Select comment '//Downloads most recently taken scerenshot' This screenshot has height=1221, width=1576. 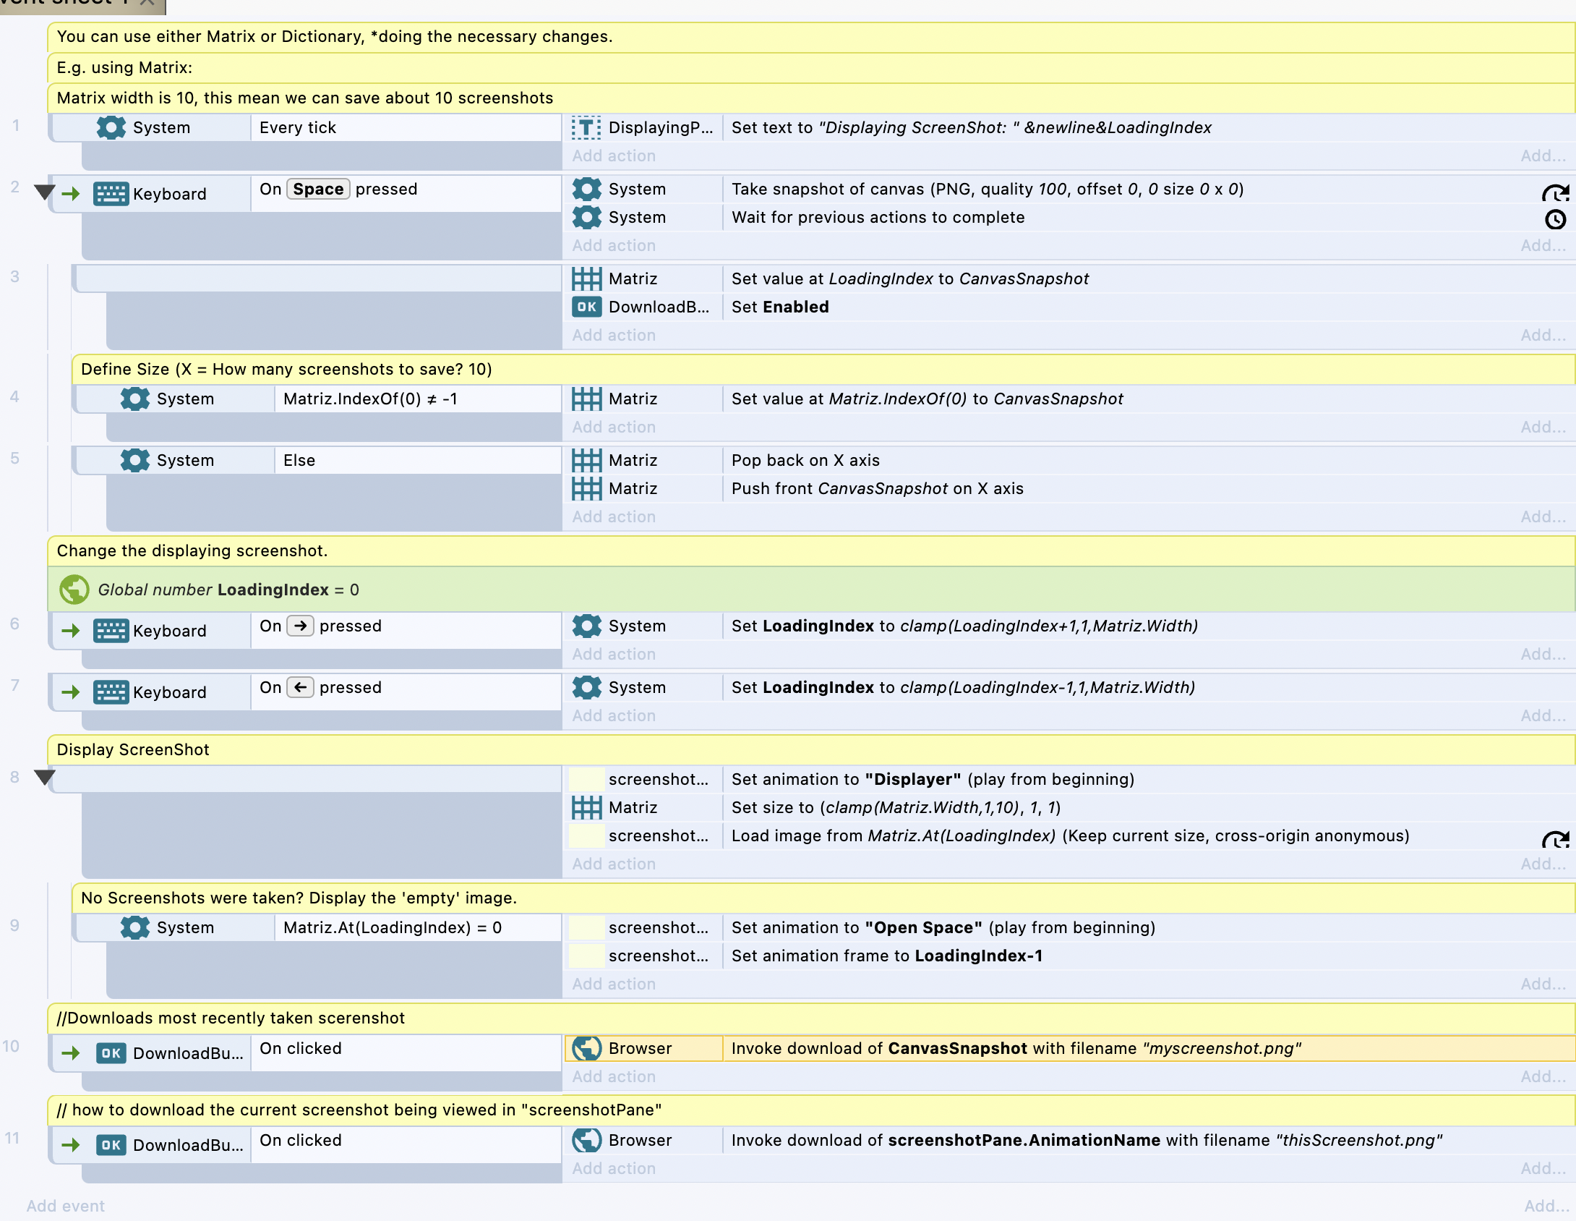(811, 1018)
